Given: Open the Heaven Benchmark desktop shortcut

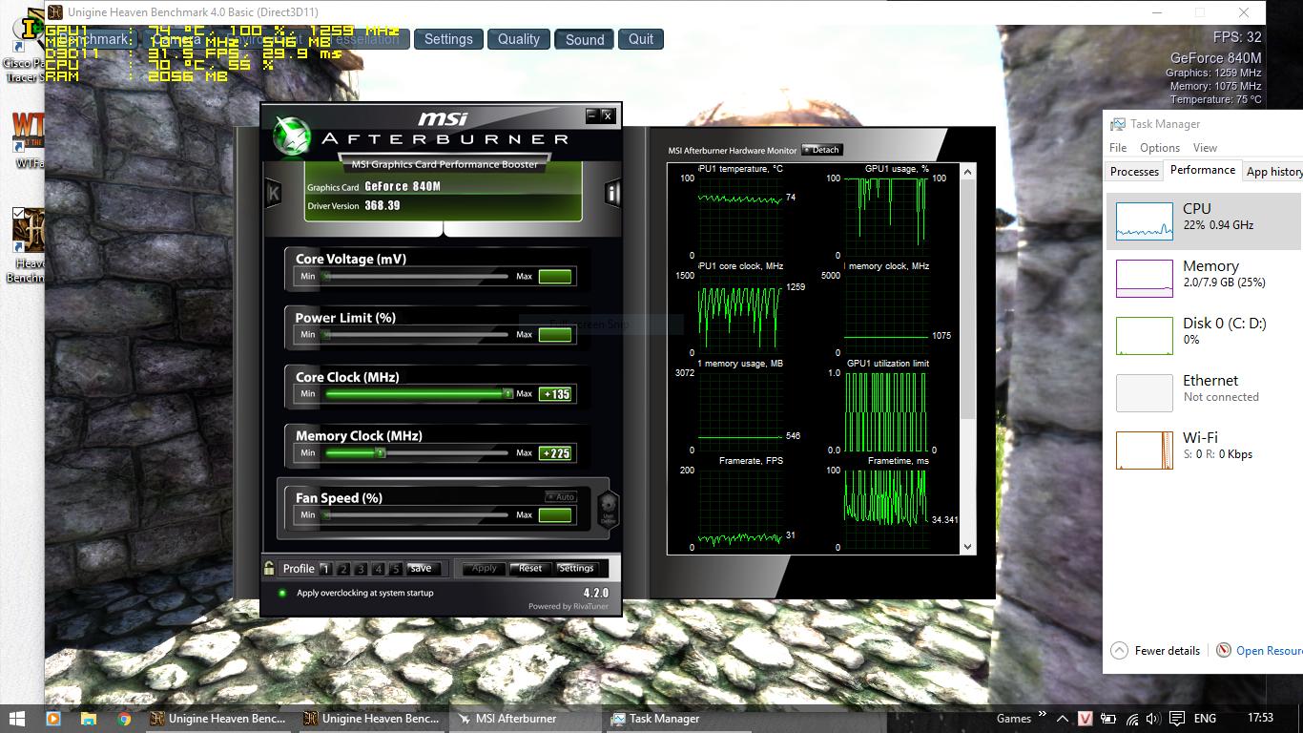Looking at the screenshot, I should coord(29,246).
